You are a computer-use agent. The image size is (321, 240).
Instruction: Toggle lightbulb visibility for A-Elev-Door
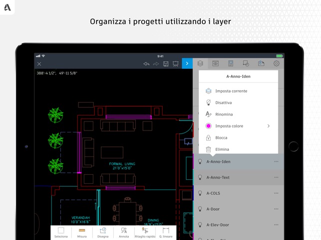tap(200, 225)
